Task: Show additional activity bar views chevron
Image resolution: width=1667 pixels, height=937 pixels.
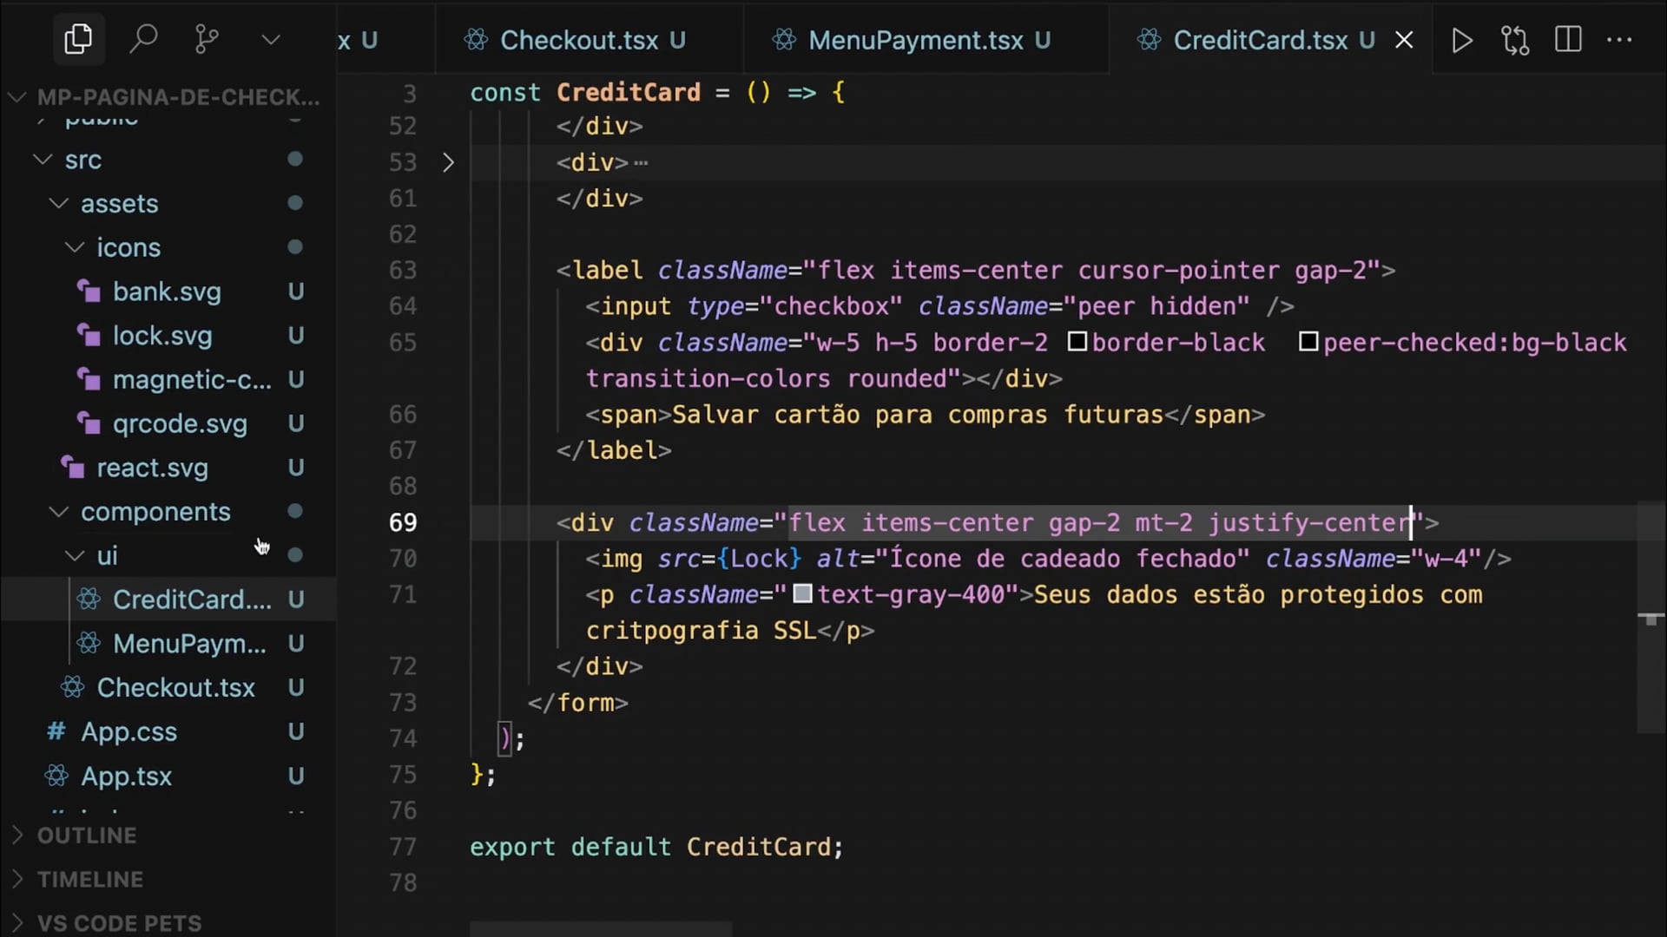Action: pos(271,40)
